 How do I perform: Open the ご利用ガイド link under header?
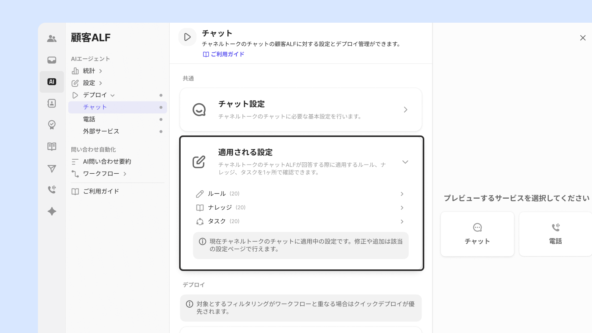224,54
